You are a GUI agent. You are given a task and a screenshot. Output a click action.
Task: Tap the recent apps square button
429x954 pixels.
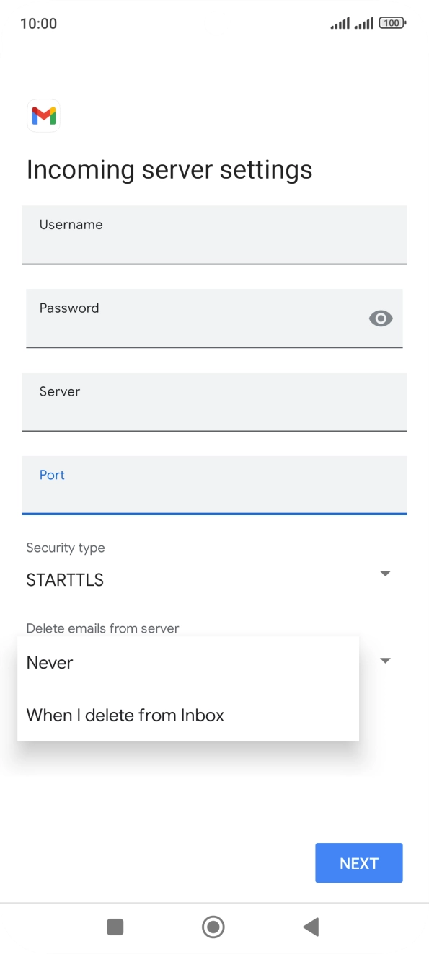pyautogui.click(x=115, y=927)
